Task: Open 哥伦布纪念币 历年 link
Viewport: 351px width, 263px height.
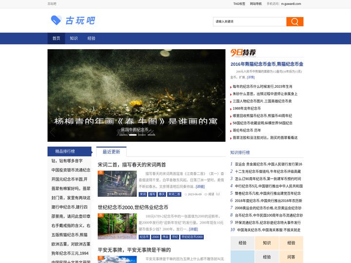Action: click(247, 131)
